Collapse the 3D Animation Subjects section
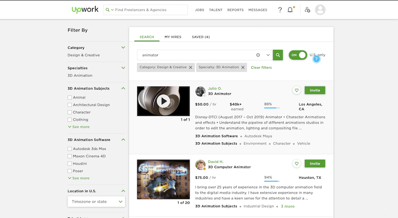 click(123, 89)
